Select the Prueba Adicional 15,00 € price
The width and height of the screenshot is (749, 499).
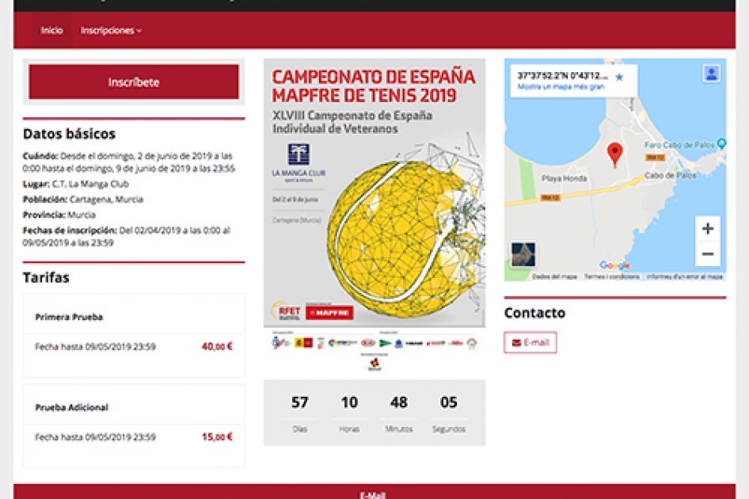[x=217, y=437]
